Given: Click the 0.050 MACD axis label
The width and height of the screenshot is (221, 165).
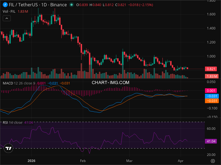Looking at the screenshot, I should [211, 82].
